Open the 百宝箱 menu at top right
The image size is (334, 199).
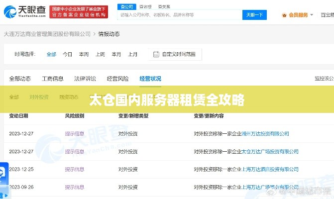[328, 15]
